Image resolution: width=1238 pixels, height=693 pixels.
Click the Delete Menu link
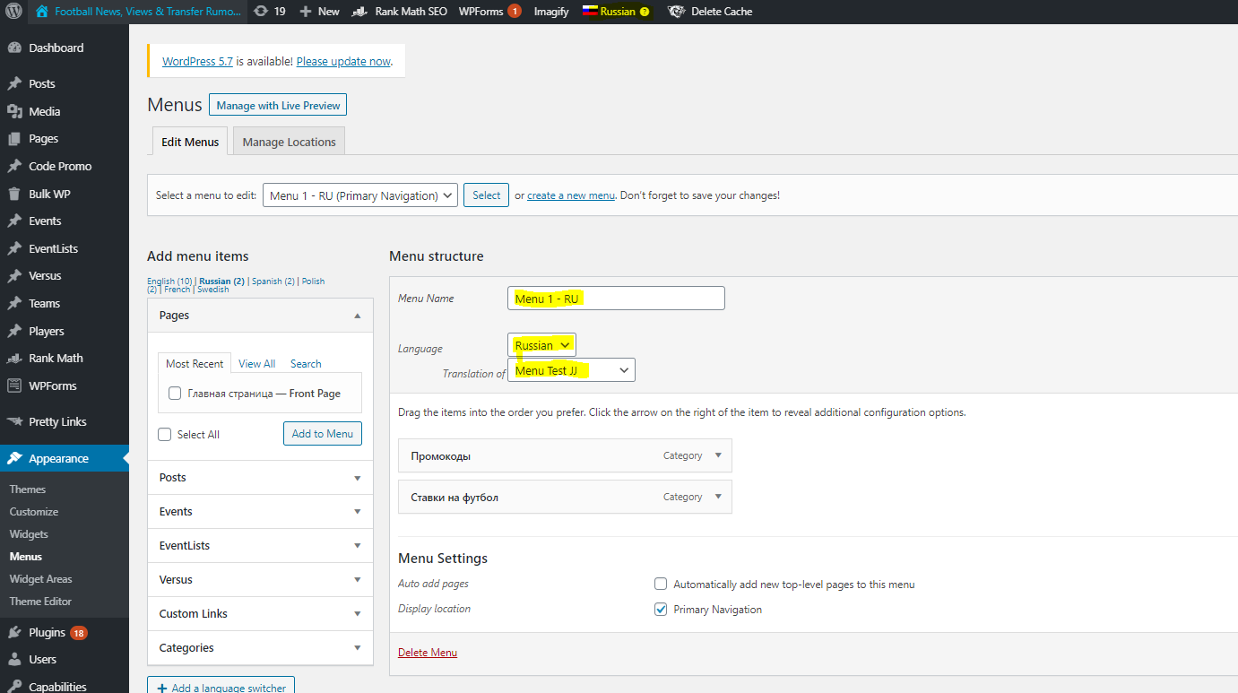428,653
